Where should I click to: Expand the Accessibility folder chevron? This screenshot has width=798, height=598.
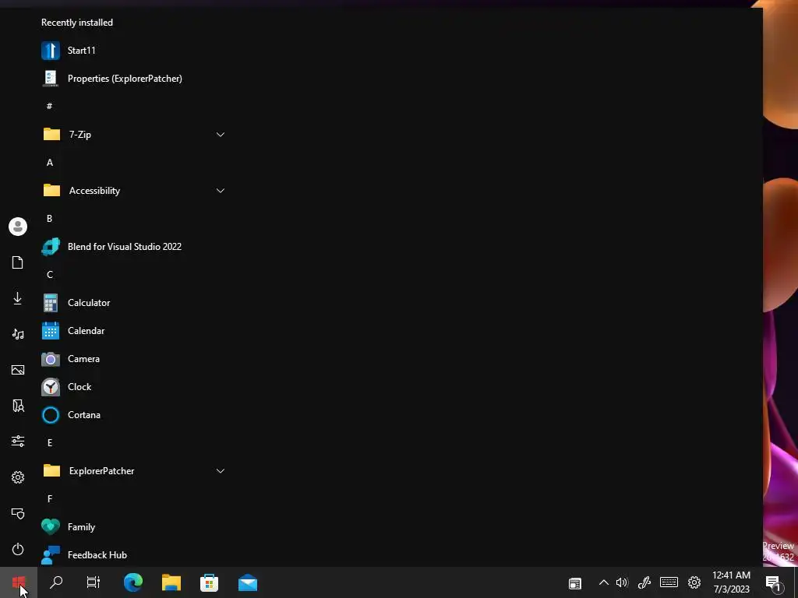pos(221,191)
